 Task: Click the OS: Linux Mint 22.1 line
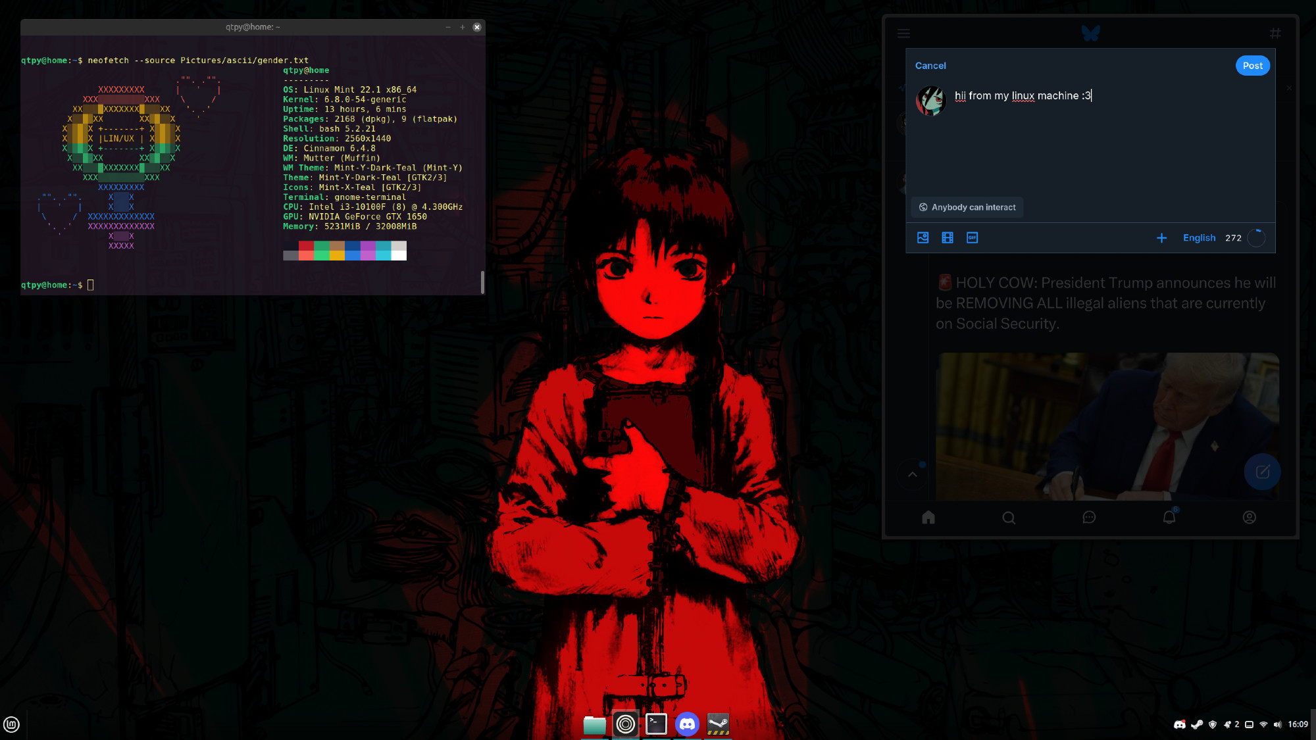pos(349,90)
